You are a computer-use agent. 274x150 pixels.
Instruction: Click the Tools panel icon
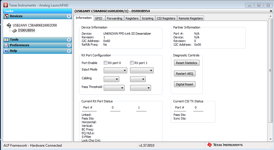click(7, 40)
